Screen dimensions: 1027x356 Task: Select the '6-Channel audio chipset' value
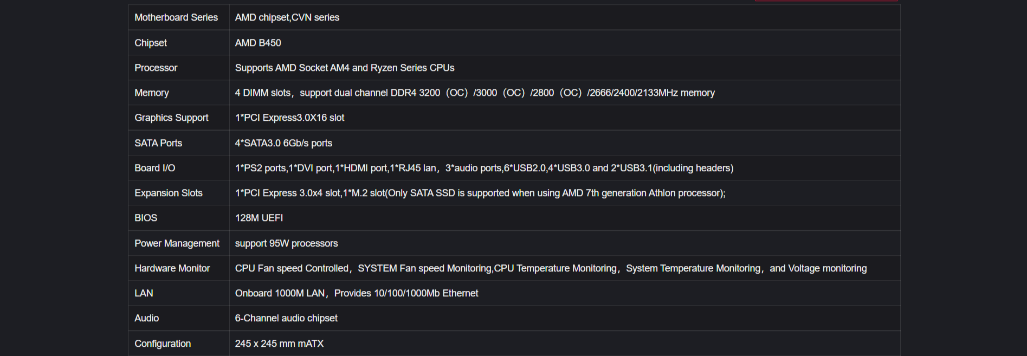pyautogui.click(x=286, y=318)
